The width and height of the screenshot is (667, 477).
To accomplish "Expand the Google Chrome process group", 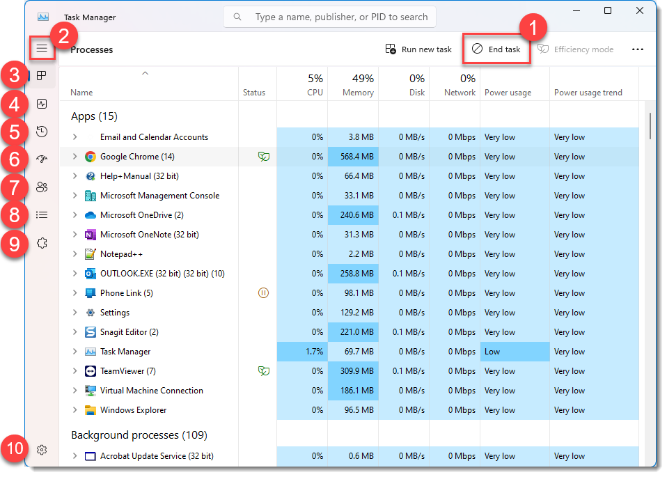I will click(x=76, y=156).
